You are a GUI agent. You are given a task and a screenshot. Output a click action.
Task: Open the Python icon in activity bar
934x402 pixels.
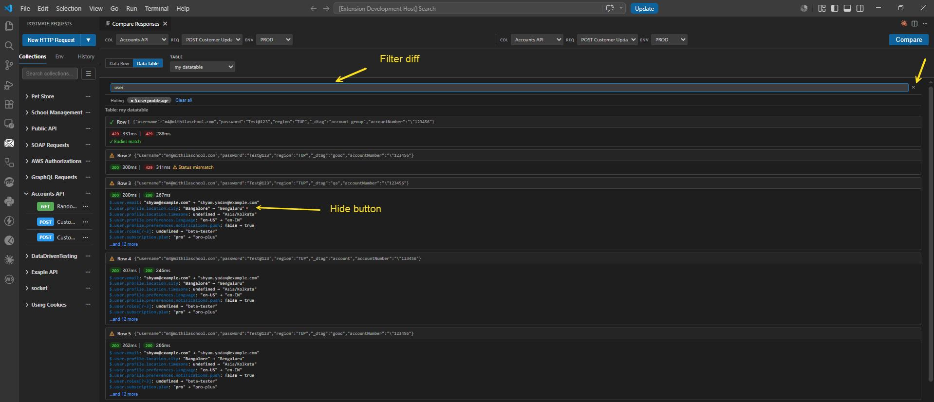9,201
